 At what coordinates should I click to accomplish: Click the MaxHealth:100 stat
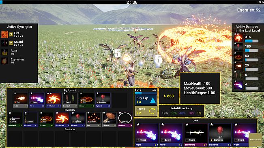point(197,84)
